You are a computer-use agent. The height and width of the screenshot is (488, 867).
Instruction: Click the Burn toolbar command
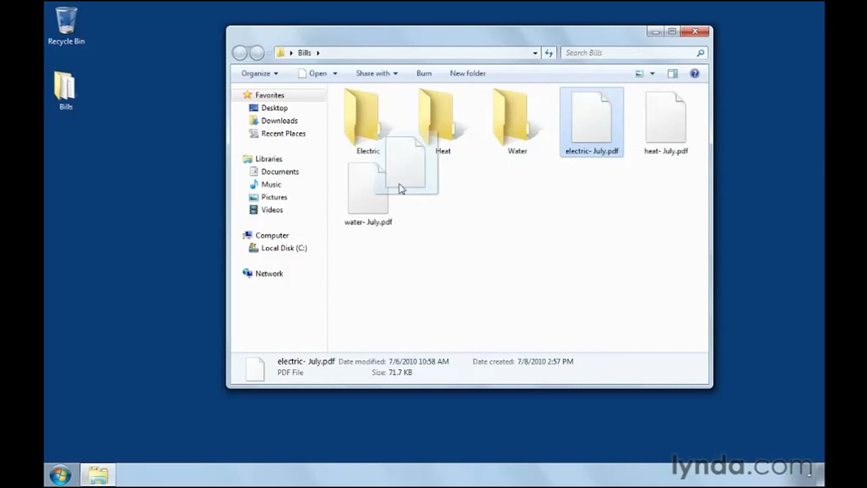point(424,73)
